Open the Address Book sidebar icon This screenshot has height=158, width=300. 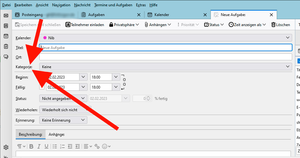tap(6, 26)
